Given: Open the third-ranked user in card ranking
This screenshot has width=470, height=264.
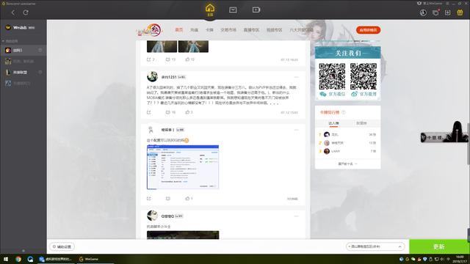Looking at the screenshot, I should coord(347,151).
